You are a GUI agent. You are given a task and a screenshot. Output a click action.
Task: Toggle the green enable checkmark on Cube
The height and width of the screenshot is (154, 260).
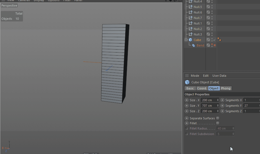click(214, 40)
